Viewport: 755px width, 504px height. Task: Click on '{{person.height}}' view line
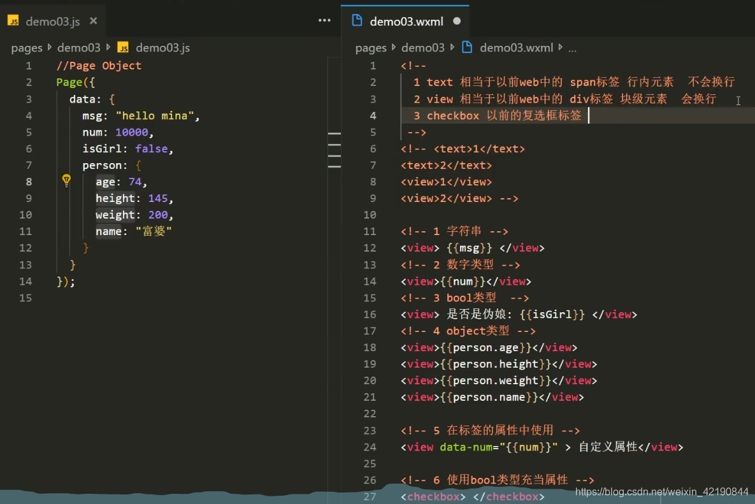pyautogui.click(x=499, y=364)
